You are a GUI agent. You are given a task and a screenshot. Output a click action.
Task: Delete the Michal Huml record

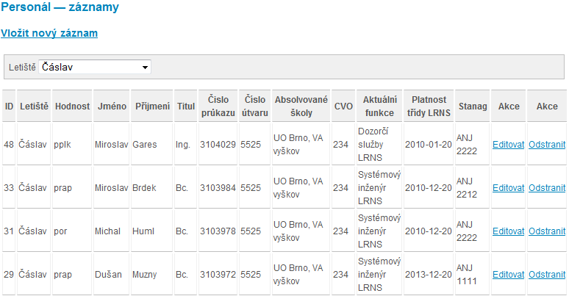pyautogui.click(x=547, y=231)
